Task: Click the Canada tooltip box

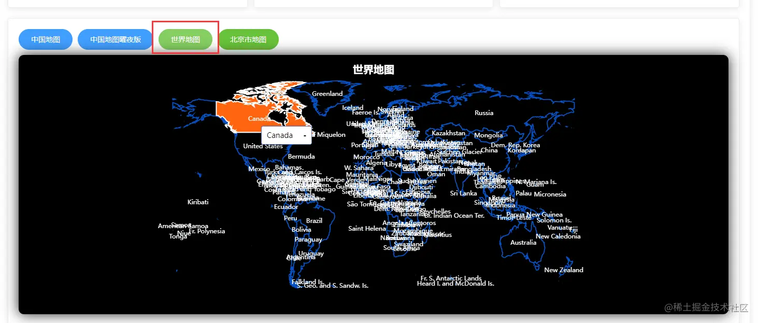Action: (x=287, y=135)
